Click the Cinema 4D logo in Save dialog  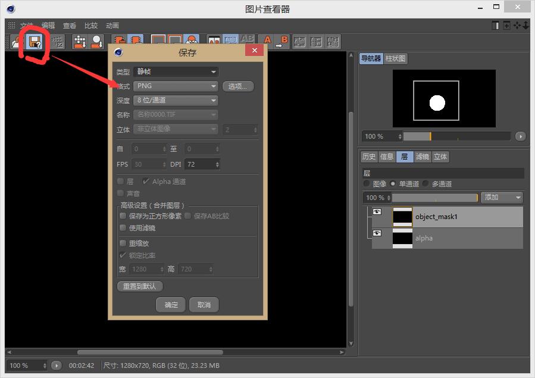pos(118,52)
